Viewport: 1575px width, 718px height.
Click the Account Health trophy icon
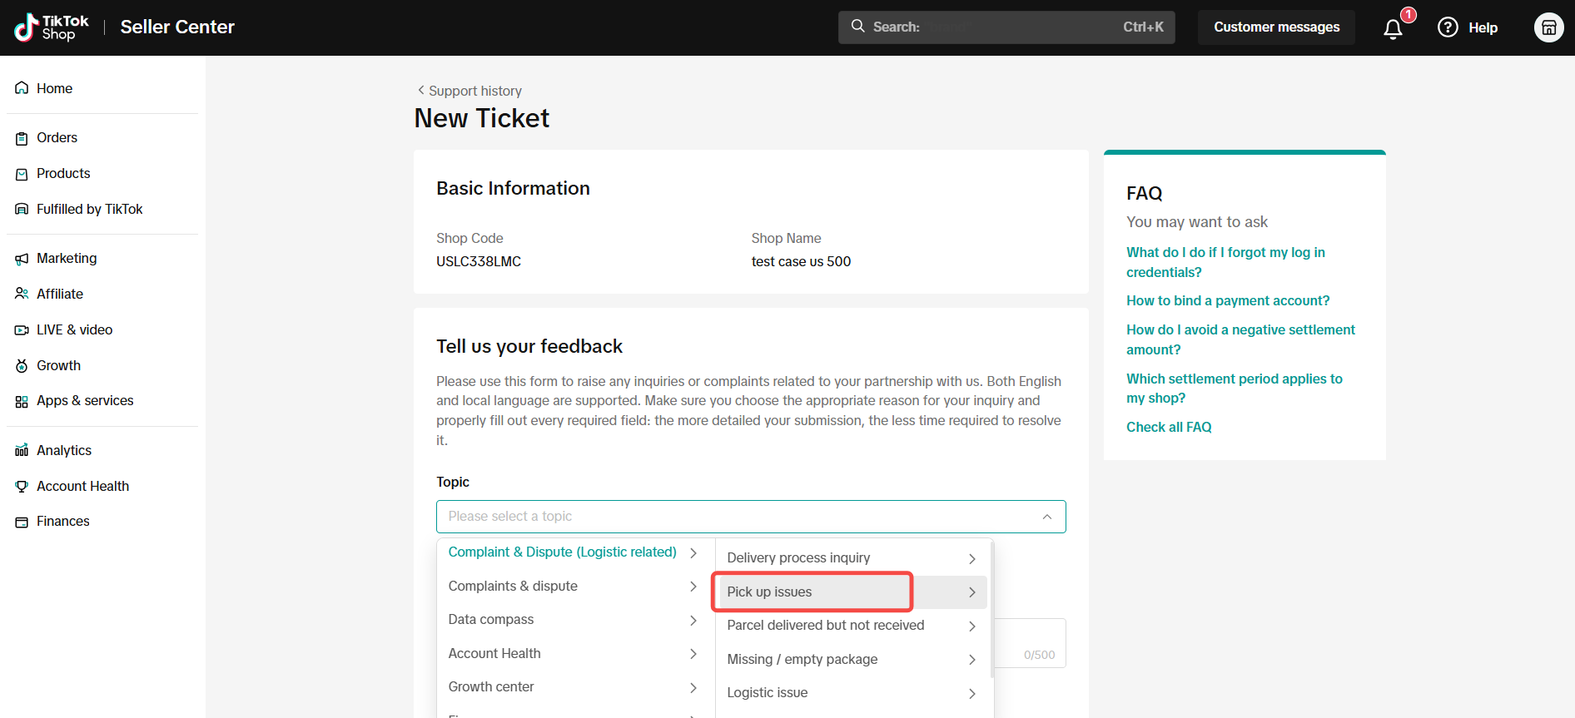22,486
